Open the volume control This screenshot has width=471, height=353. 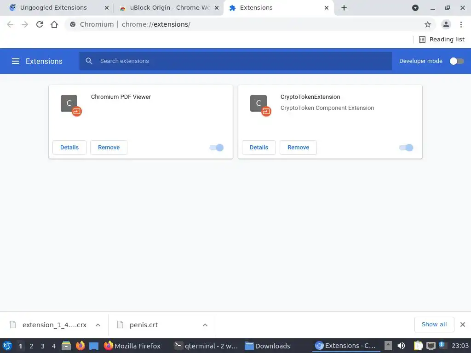click(x=401, y=346)
